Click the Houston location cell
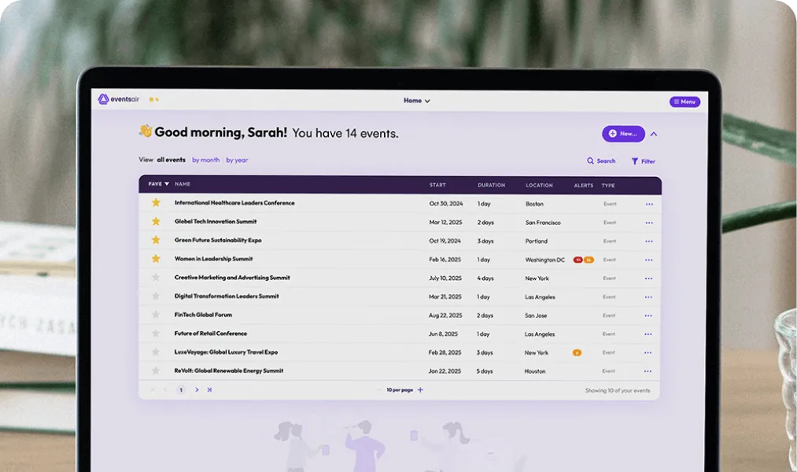This screenshot has height=472, width=797. [535, 371]
